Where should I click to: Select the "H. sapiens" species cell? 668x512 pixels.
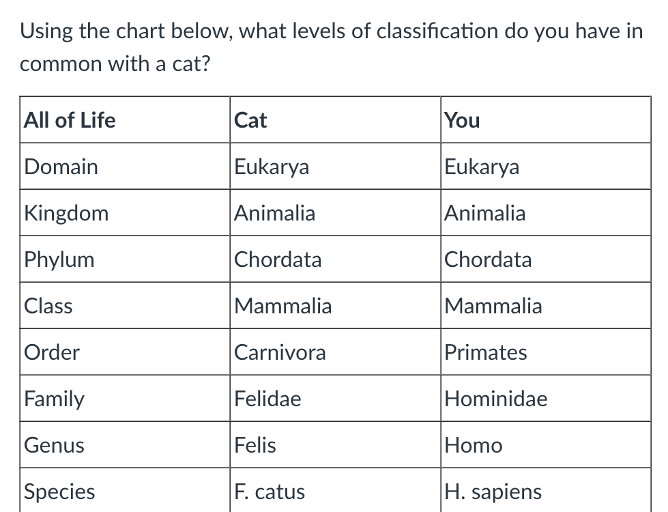pos(493,492)
